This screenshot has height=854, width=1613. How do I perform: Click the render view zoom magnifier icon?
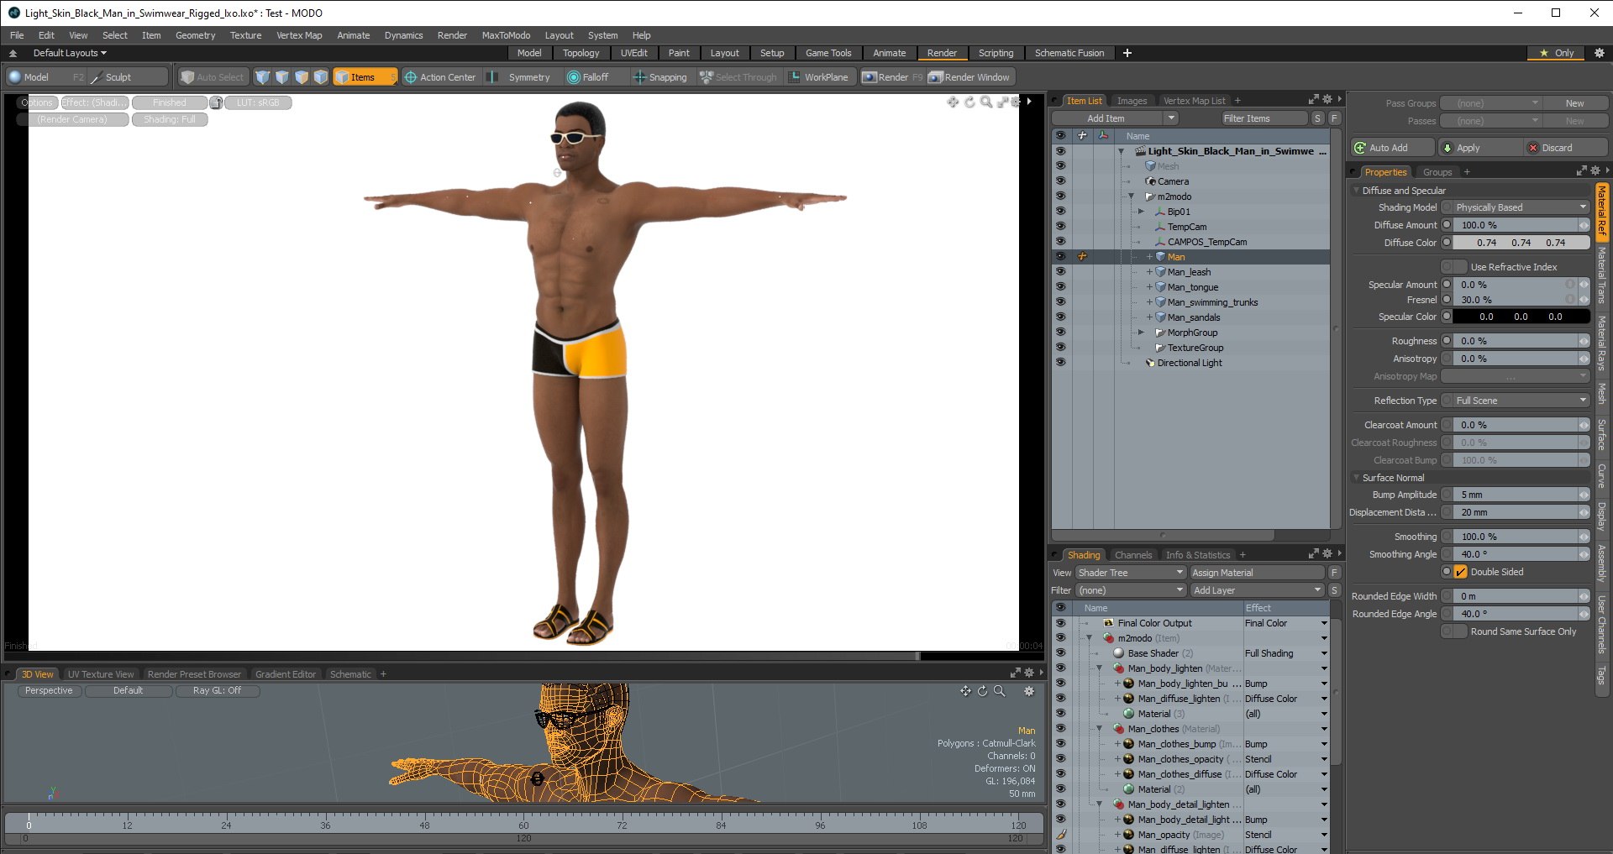point(986,102)
